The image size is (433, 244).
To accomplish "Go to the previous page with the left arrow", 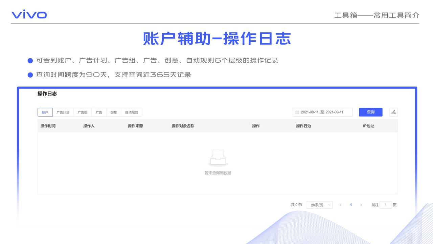I will pyautogui.click(x=340, y=205).
